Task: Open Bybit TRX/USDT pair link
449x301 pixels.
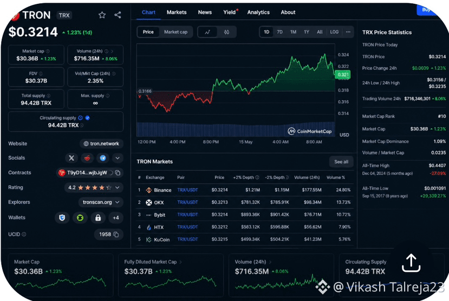Action: 187,214
